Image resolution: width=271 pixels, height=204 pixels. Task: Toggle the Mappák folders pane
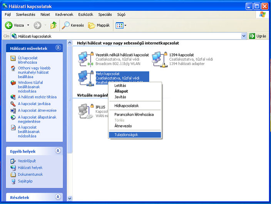99,25
